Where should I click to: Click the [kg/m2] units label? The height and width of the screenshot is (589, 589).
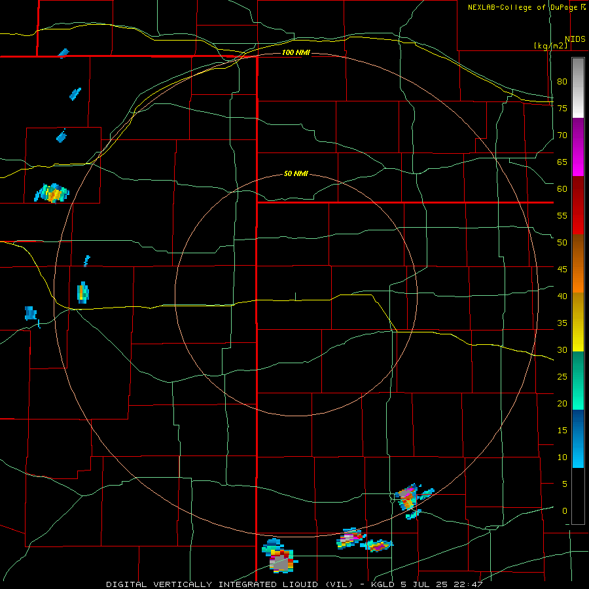point(550,45)
